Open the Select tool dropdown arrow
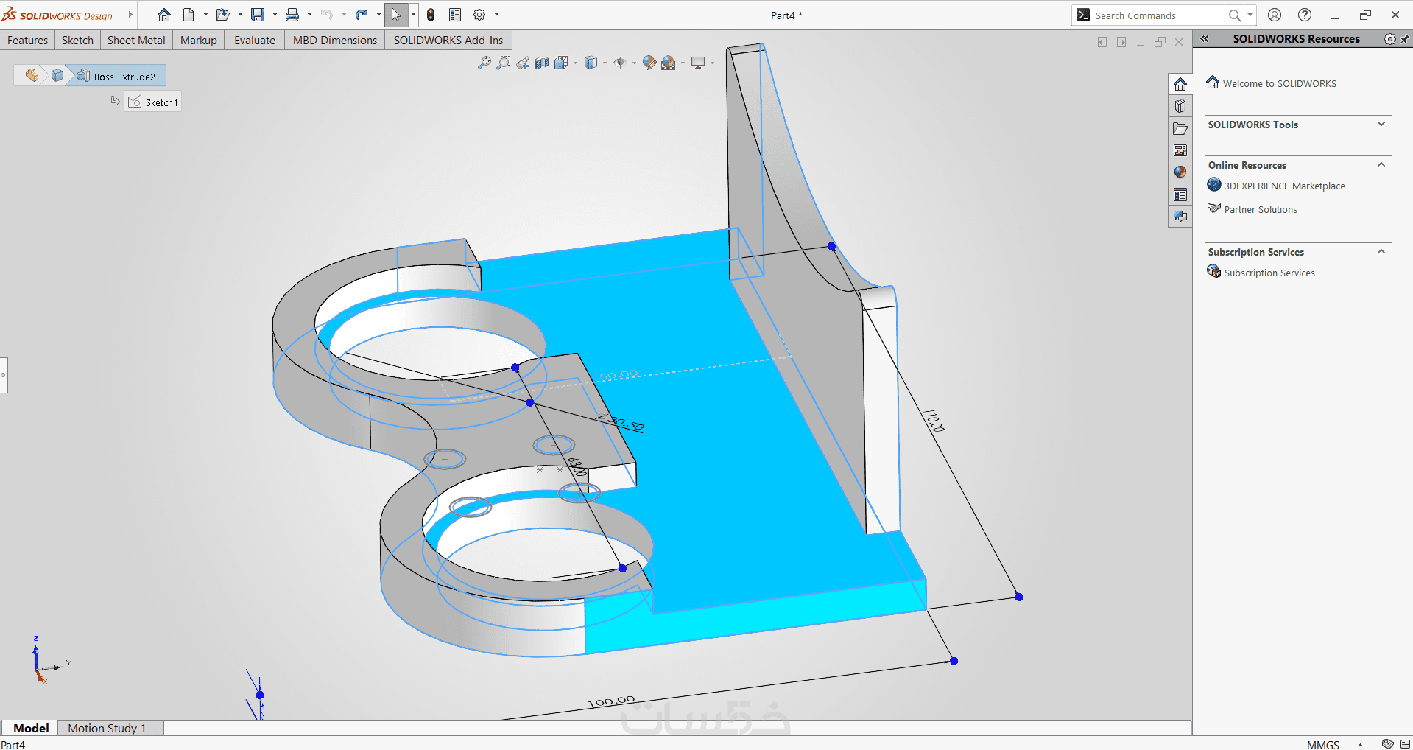The width and height of the screenshot is (1413, 750). click(x=413, y=15)
